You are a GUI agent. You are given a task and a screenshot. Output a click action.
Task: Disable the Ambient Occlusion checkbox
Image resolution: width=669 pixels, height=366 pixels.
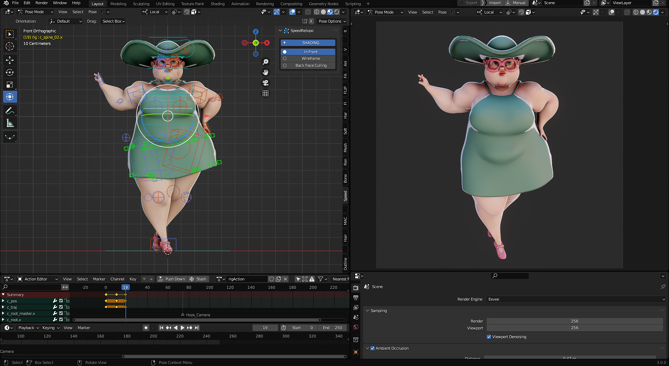pyautogui.click(x=372, y=348)
